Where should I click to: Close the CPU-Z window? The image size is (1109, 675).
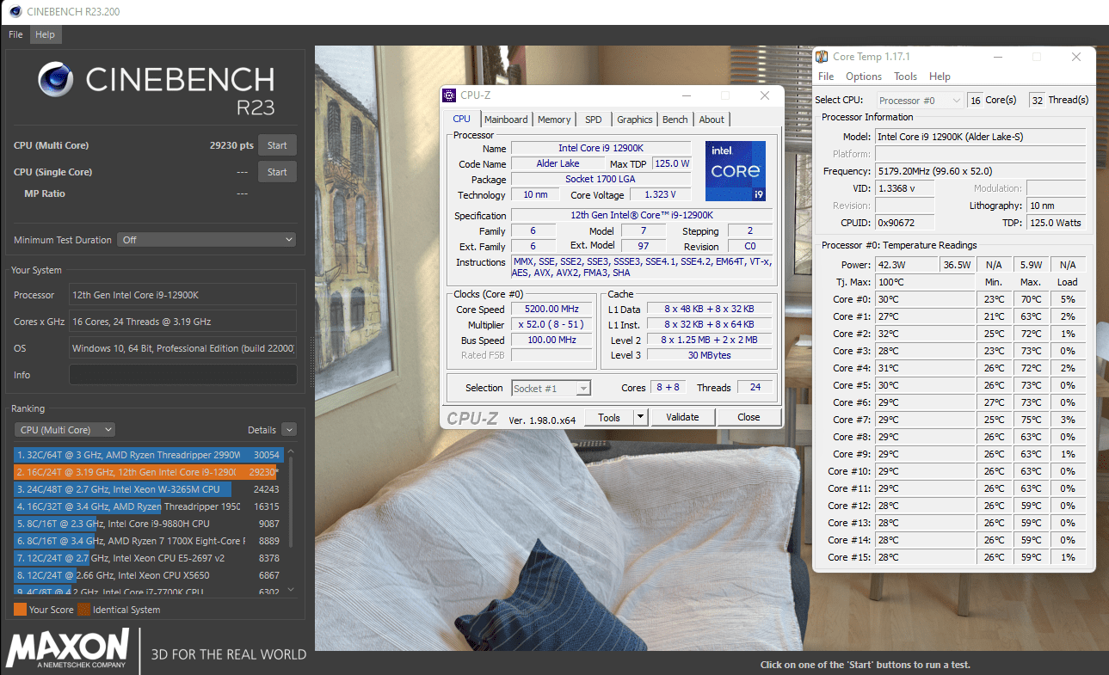click(765, 95)
